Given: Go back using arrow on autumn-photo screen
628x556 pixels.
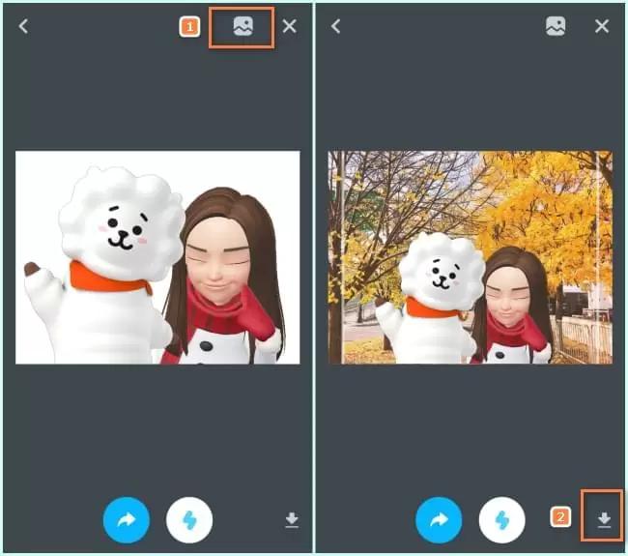Looking at the screenshot, I should click(x=336, y=27).
